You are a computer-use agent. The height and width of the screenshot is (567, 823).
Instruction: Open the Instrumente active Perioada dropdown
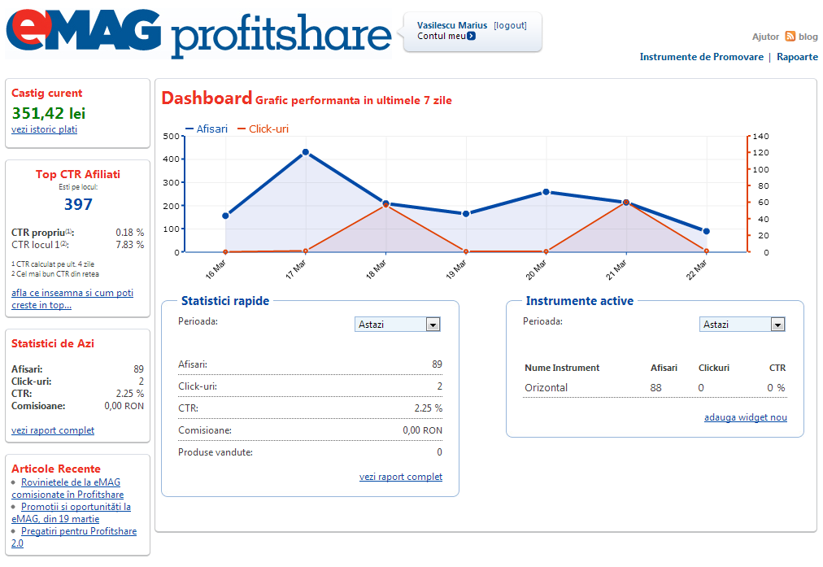742,325
